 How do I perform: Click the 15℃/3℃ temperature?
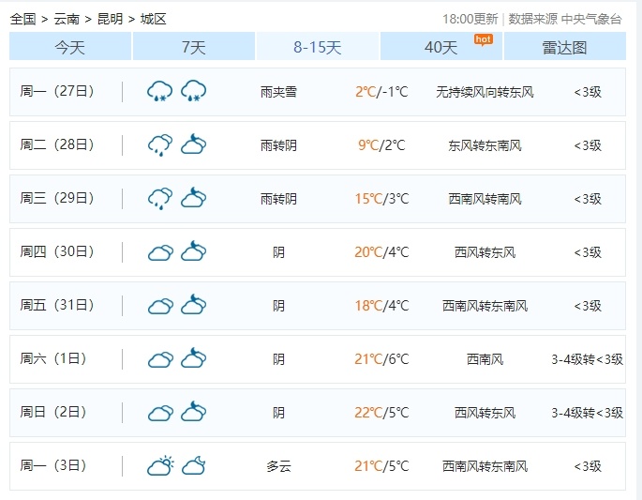click(381, 199)
